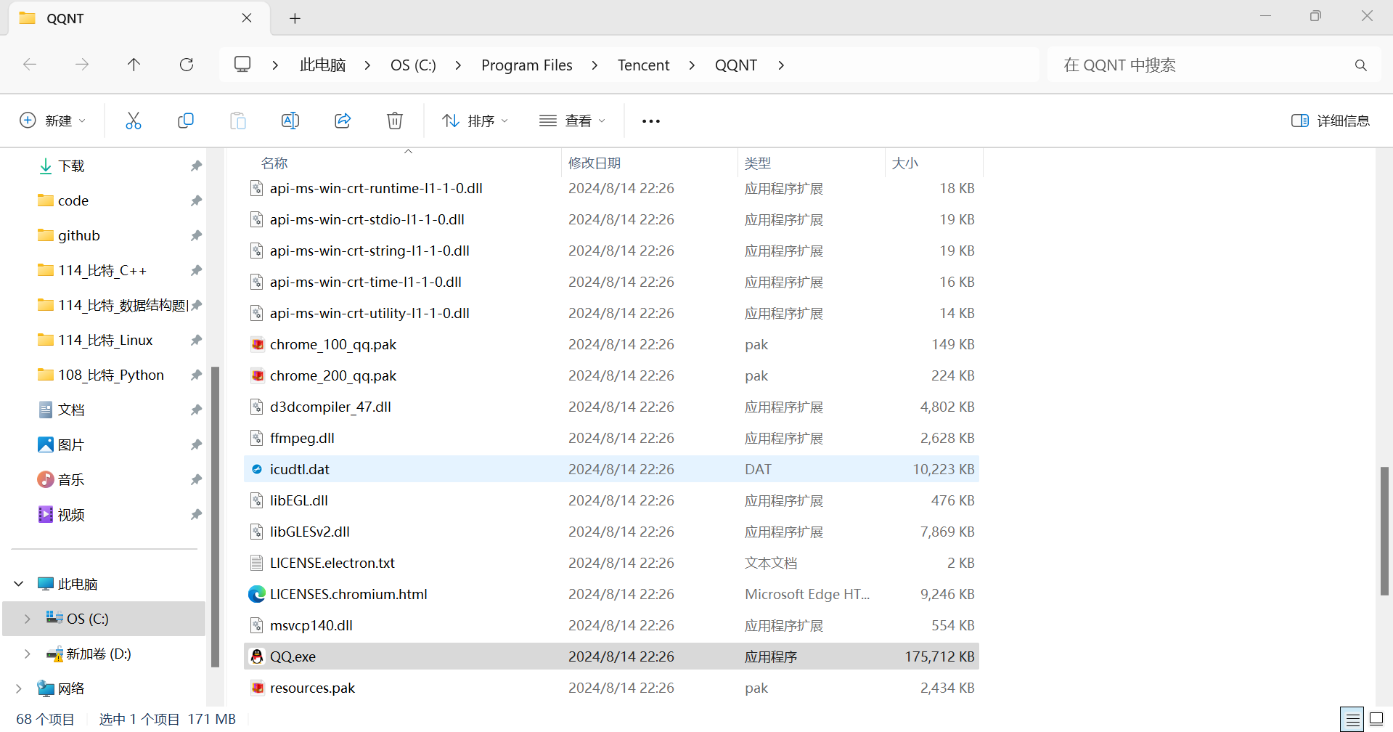Refresh the QQNT folder view
The image size is (1393, 732).
187,65
